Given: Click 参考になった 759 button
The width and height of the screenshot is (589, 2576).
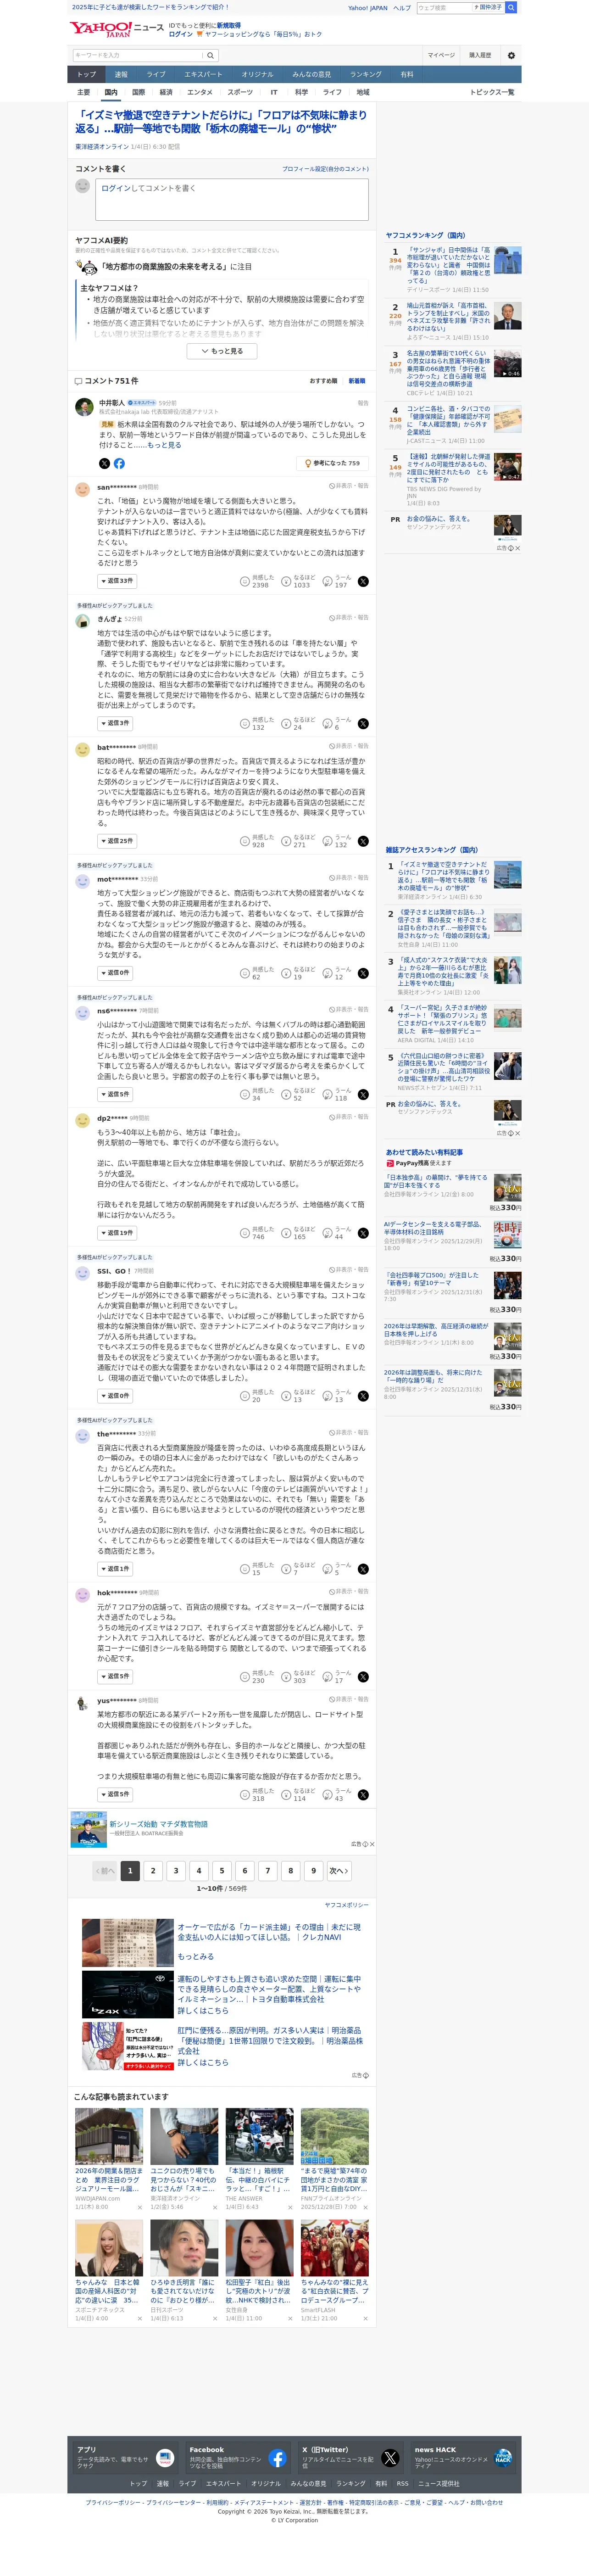Looking at the screenshot, I should point(333,463).
